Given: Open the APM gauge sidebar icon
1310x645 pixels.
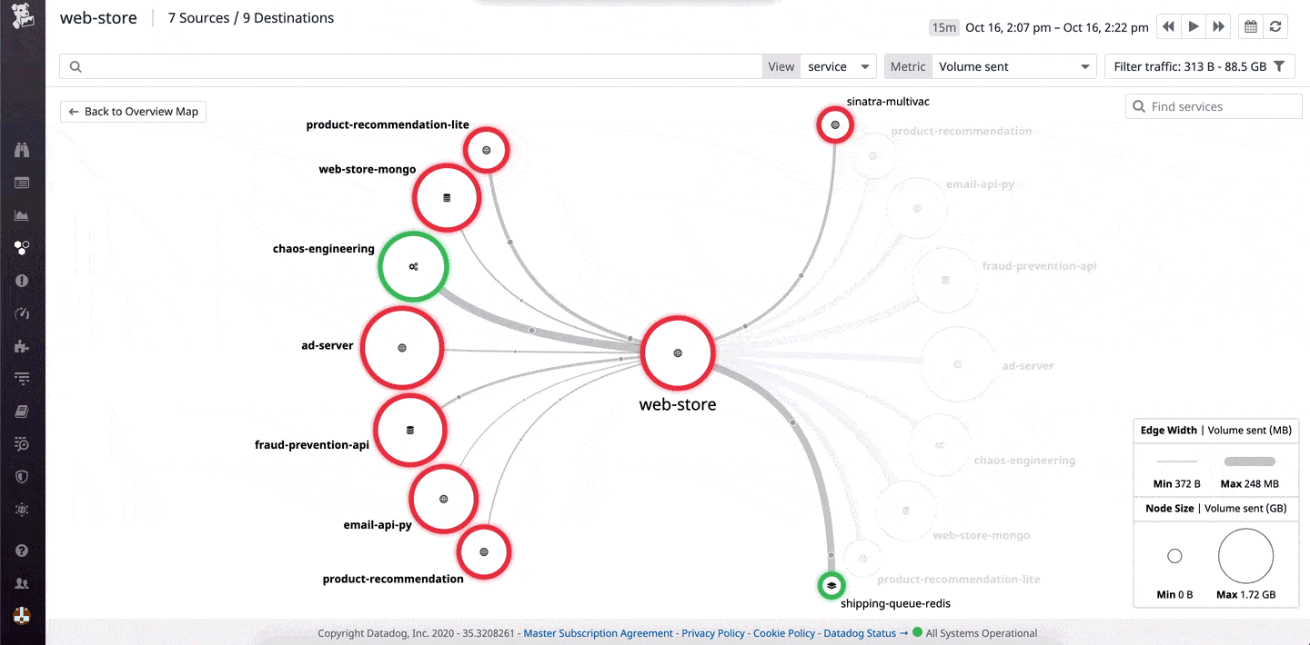Looking at the screenshot, I should (23, 313).
